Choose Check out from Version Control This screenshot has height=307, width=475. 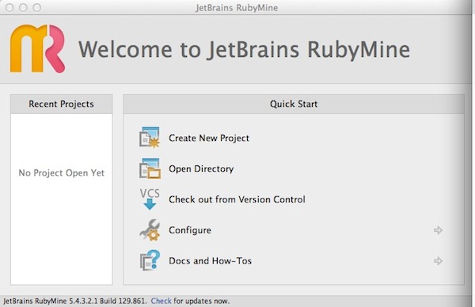coord(237,199)
